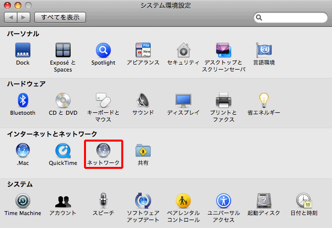Image resolution: width=332 pixels, height=228 pixels.
Task: Click the magnifier icon in search field
Action: pyautogui.click(x=259, y=17)
